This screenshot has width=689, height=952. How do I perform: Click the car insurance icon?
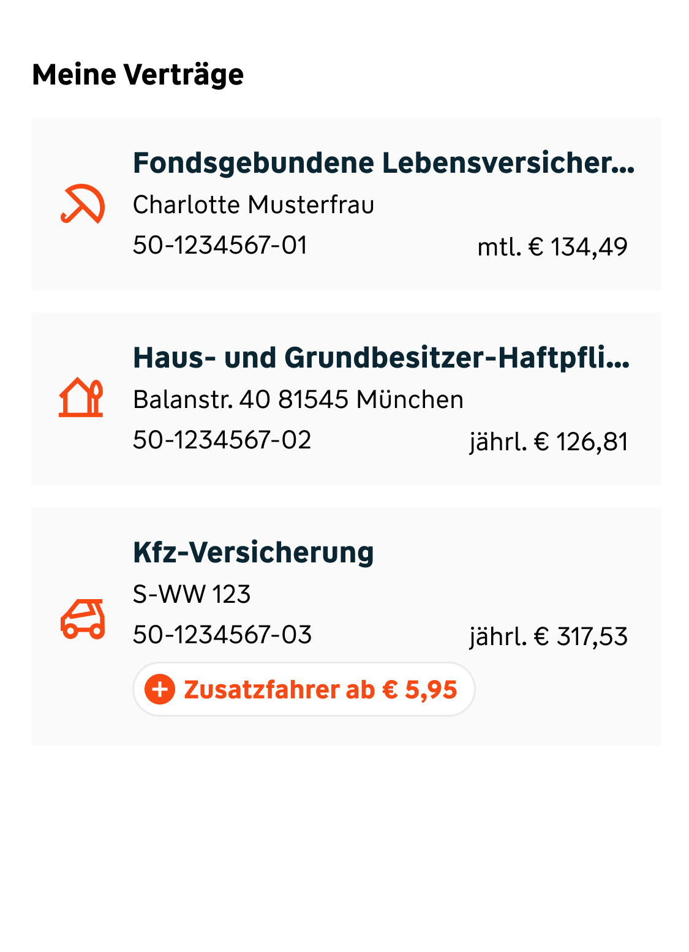coord(83,619)
